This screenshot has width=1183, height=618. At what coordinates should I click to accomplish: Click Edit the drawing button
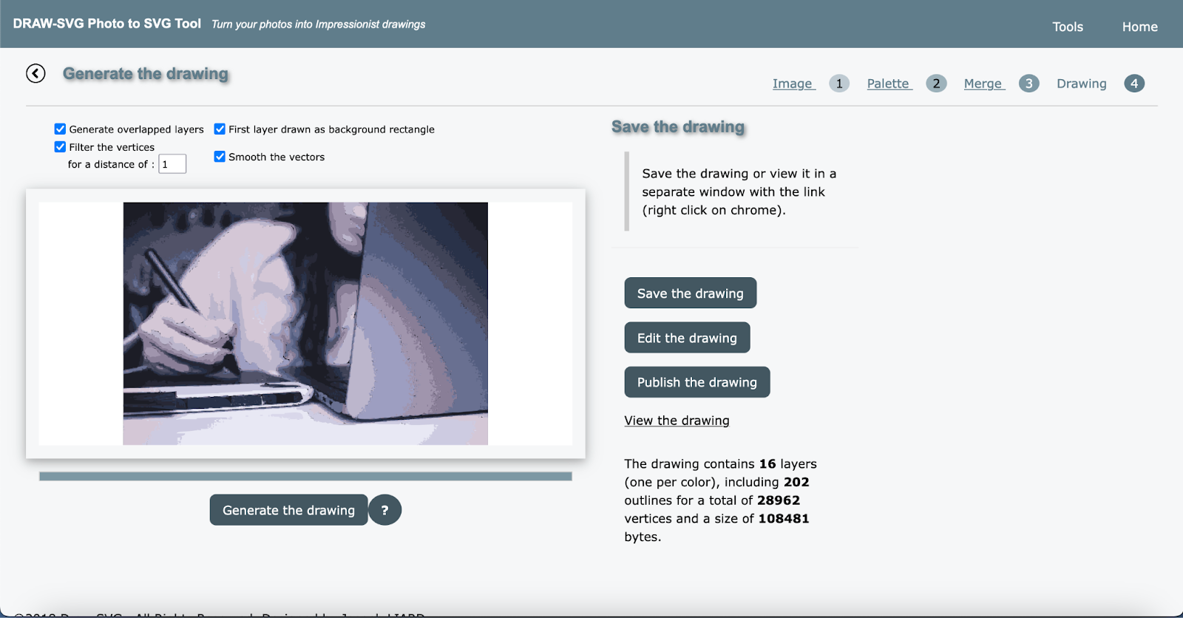(x=687, y=338)
